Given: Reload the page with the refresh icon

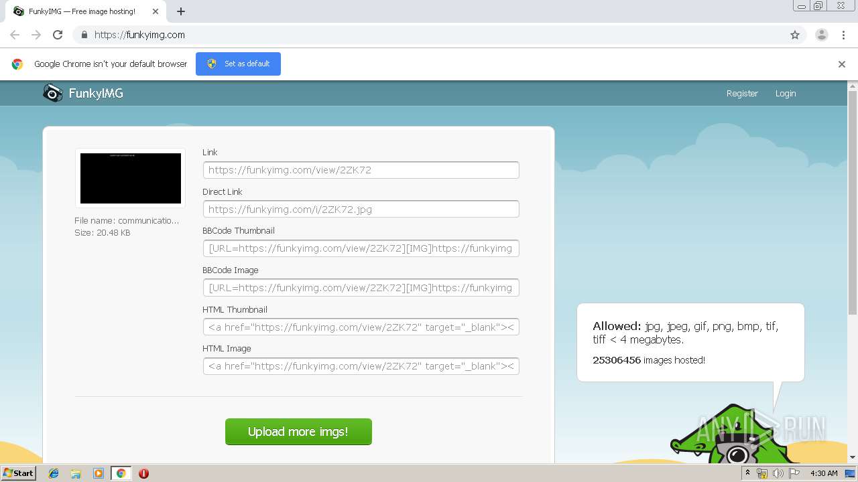Looking at the screenshot, I should point(58,35).
